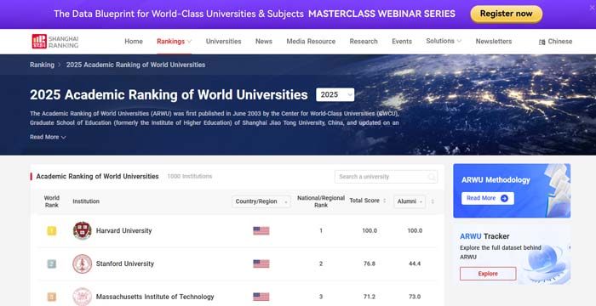This screenshot has width=596, height=306.
Task: Open the Universities nav item
Action: (x=223, y=42)
